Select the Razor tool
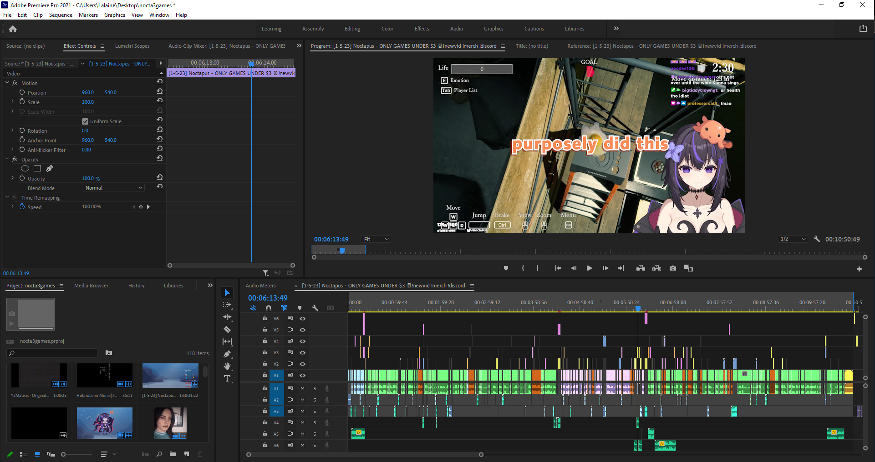Viewport: 875px width, 462px height. click(x=227, y=329)
